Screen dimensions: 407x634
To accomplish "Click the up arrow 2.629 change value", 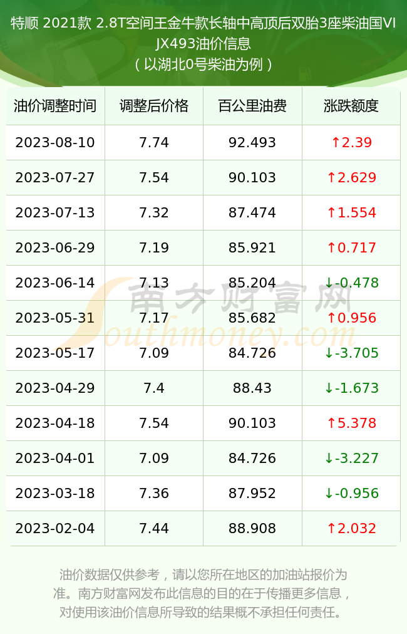I will click(x=351, y=177).
